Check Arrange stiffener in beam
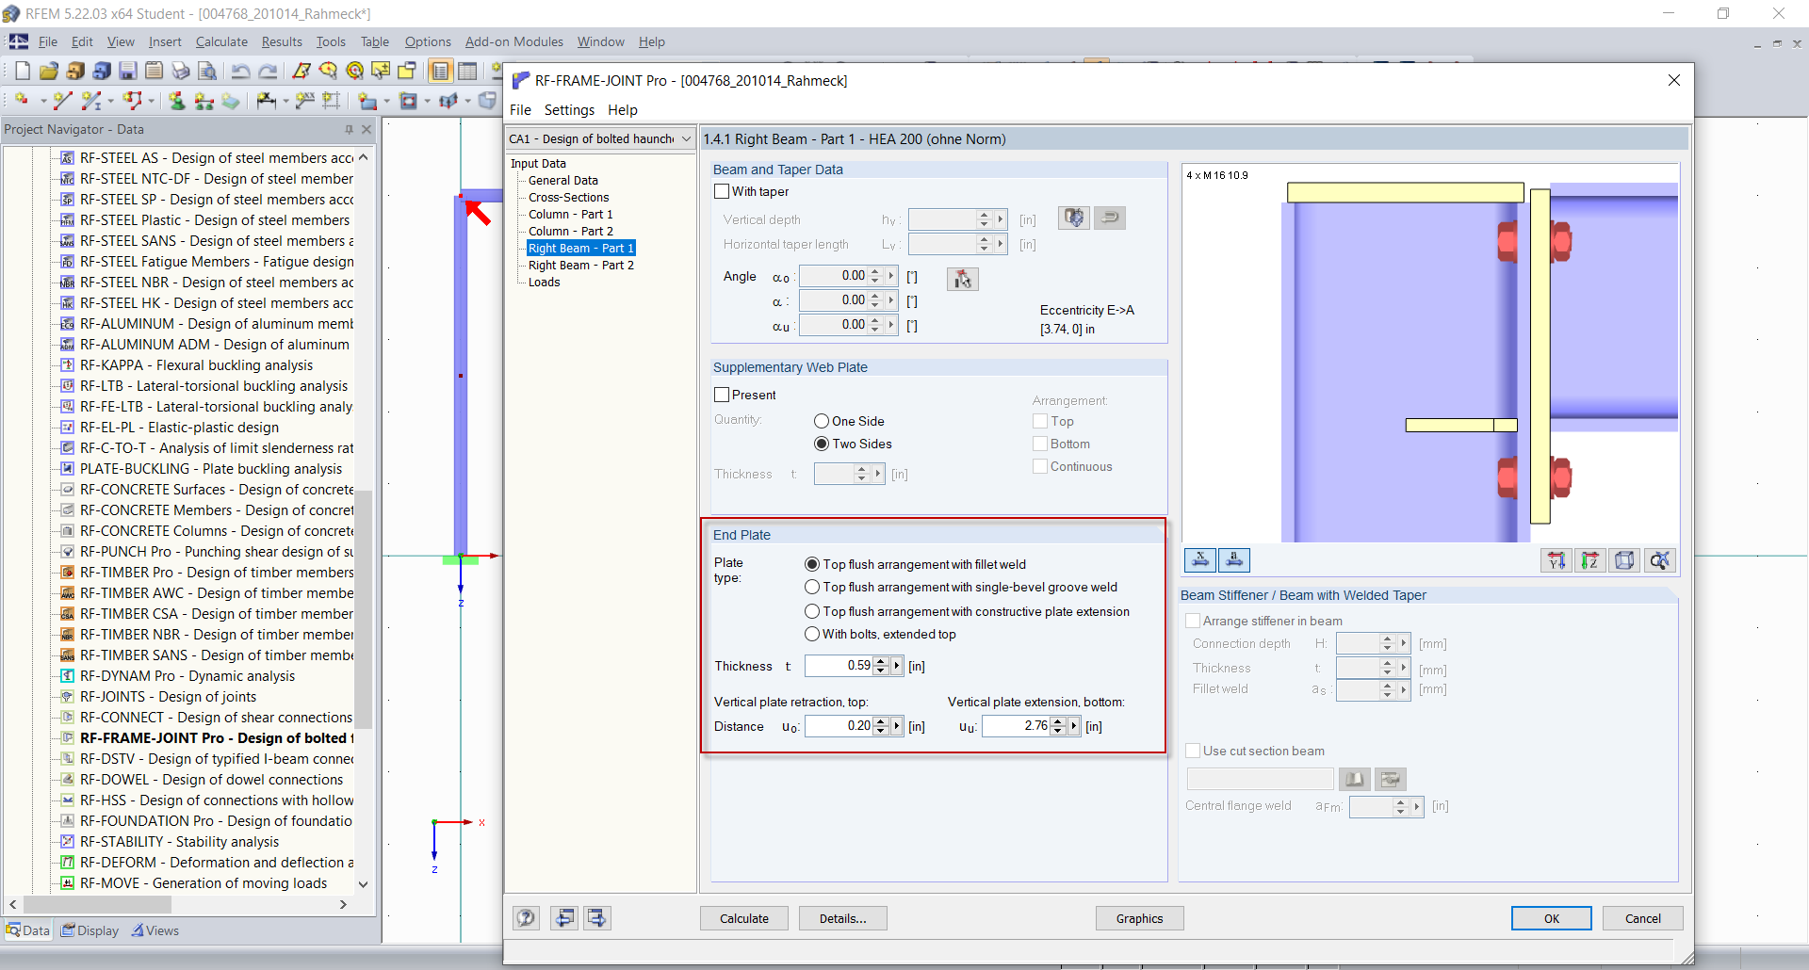Screen dimensions: 1809x970 (x=1193, y=621)
